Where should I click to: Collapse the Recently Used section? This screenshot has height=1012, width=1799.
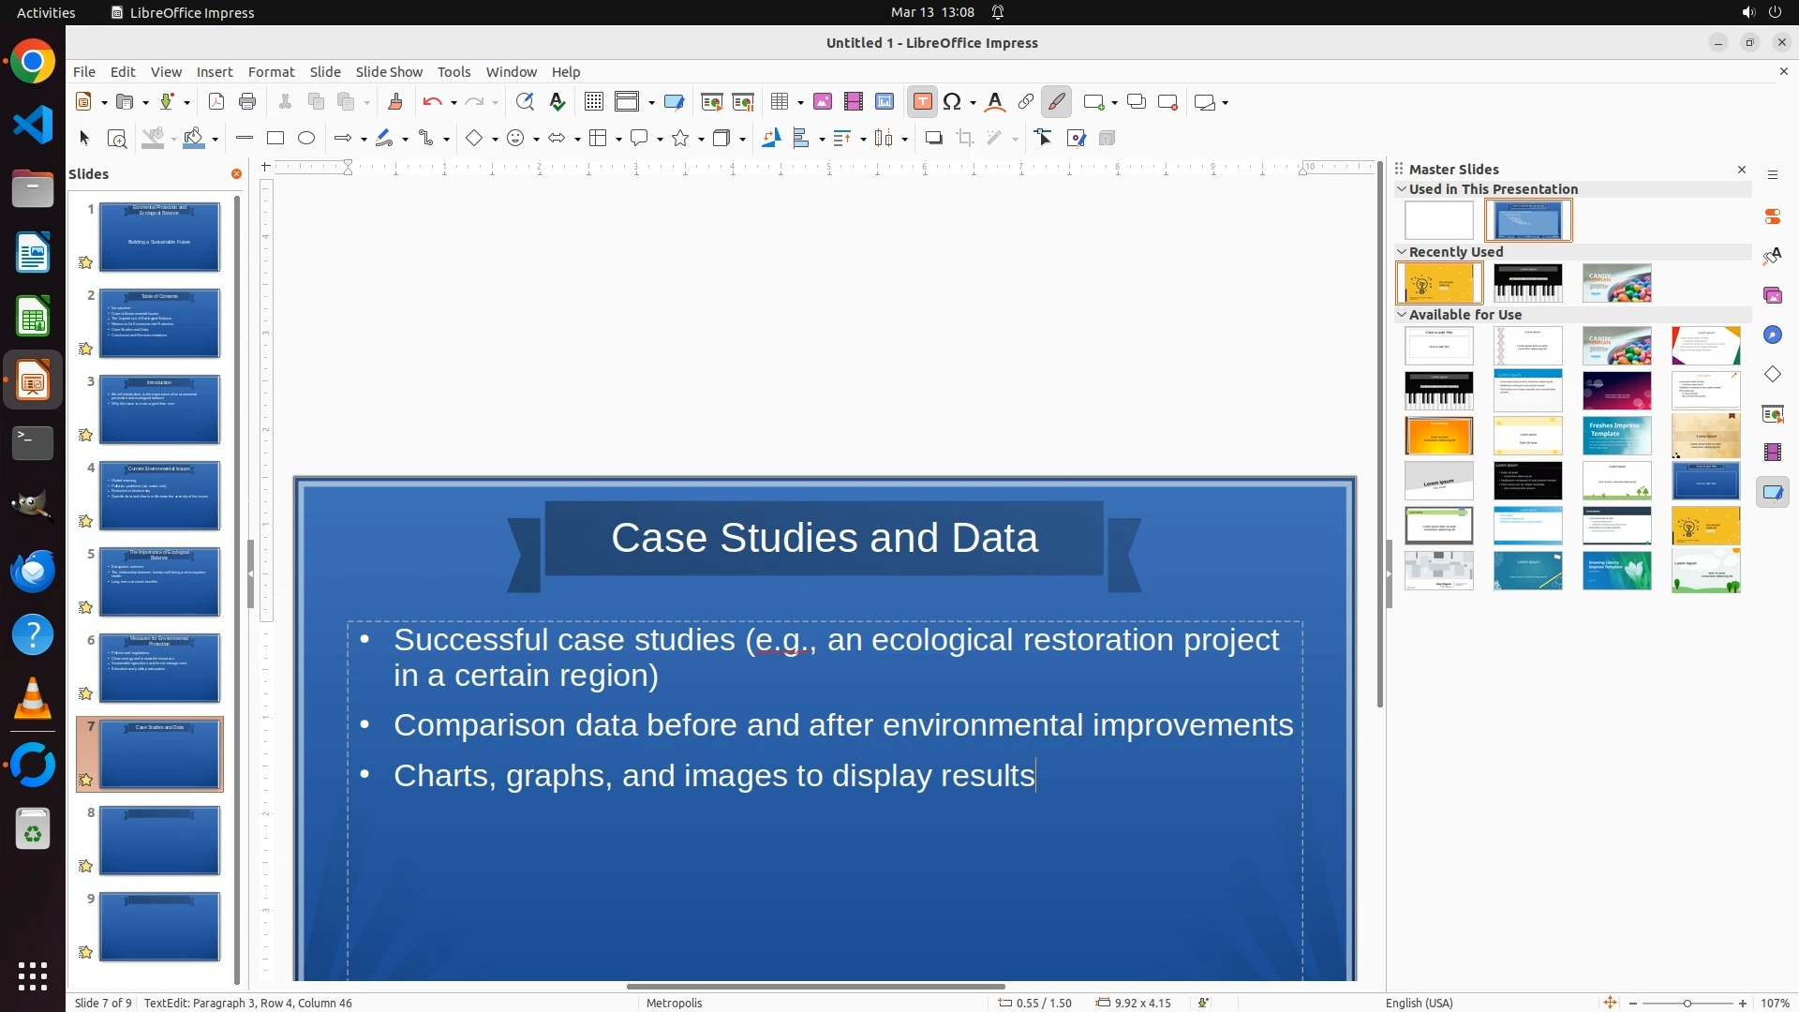(x=1402, y=252)
